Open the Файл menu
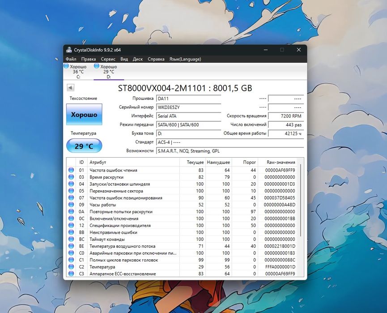 point(71,59)
